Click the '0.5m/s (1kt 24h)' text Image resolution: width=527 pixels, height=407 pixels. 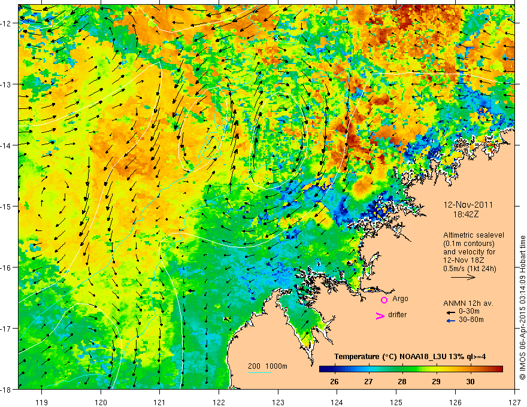pyautogui.click(x=470, y=269)
